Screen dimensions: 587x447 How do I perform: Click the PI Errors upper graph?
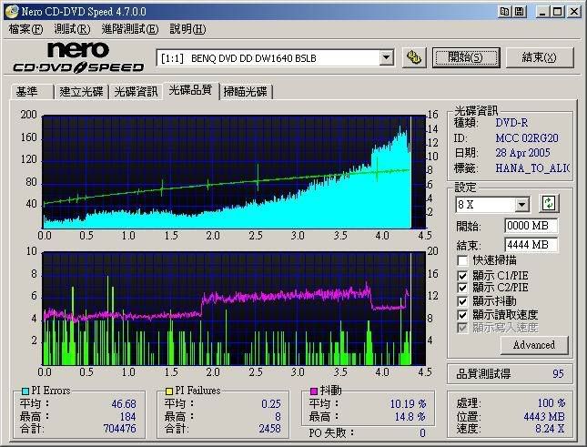(x=235, y=172)
